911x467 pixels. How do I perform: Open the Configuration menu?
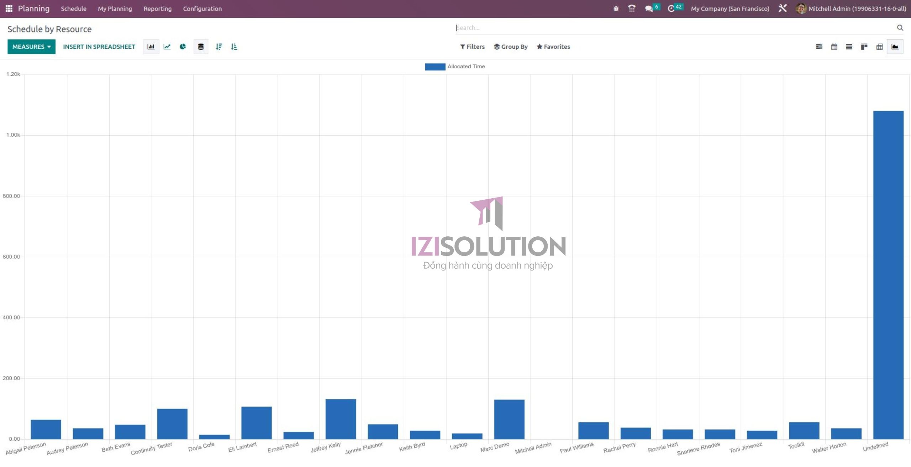202,9
